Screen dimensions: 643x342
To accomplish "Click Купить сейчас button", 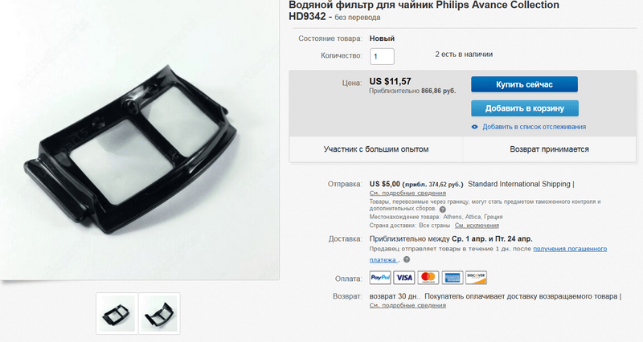I will click(x=525, y=84).
